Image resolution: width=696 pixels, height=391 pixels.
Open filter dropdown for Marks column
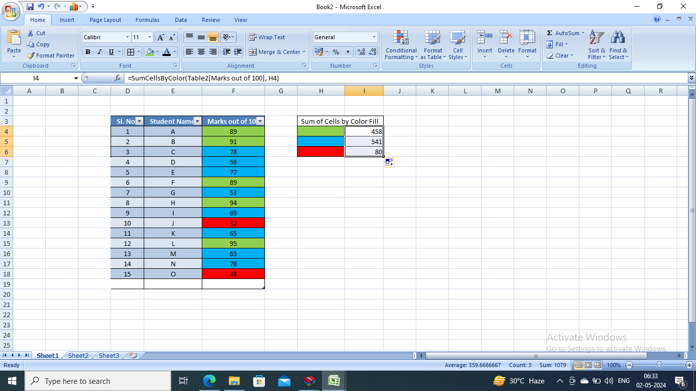[260, 121]
